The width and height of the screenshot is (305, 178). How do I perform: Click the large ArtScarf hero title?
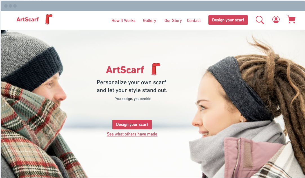pyautogui.click(x=125, y=70)
